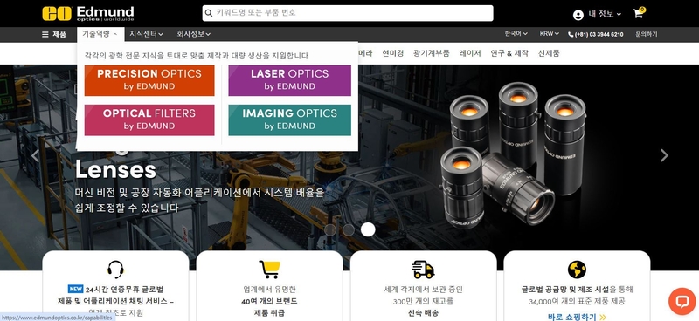Click the yellow cart brands icon
Image resolution: width=699 pixels, height=321 pixels.
[x=270, y=270]
